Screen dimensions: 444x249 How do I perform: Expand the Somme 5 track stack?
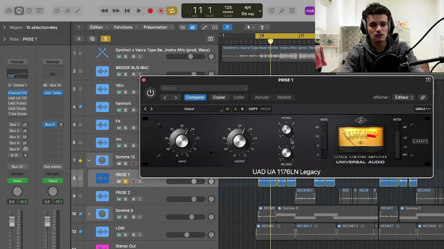tap(89, 214)
